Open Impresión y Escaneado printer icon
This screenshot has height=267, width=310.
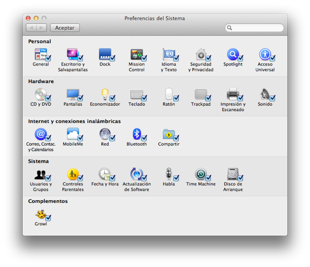(x=233, y=94)
